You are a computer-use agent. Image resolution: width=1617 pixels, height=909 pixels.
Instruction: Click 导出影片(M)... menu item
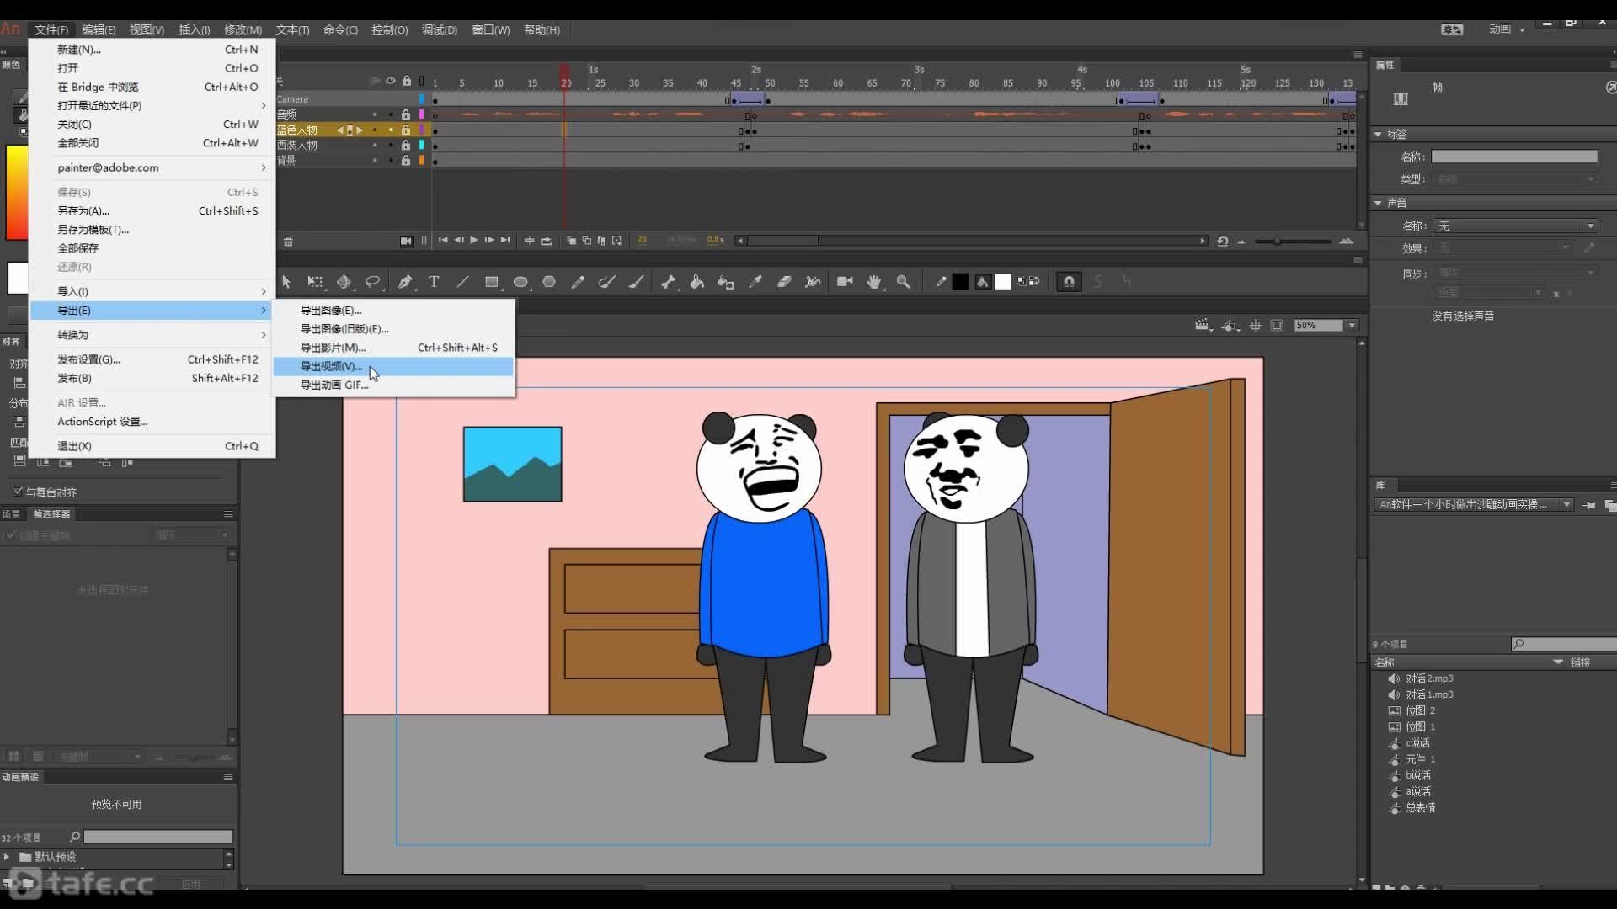393,348
